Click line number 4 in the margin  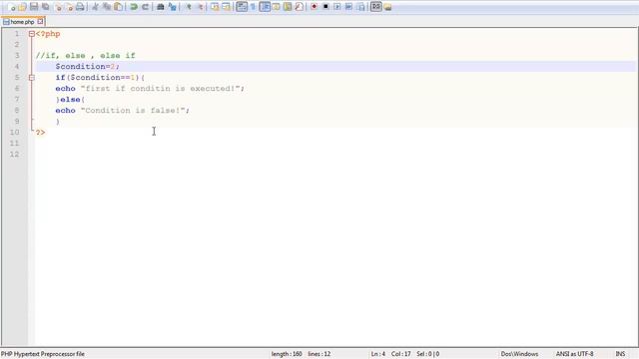point(17,67)
